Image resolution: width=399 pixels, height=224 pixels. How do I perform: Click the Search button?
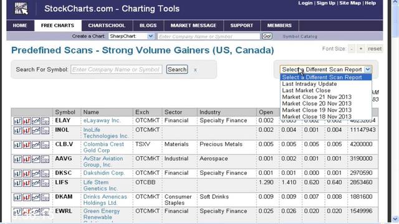point(177,69)
